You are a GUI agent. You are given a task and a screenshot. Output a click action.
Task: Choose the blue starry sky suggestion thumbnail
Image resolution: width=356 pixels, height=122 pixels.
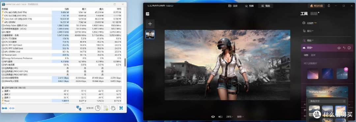327,74
